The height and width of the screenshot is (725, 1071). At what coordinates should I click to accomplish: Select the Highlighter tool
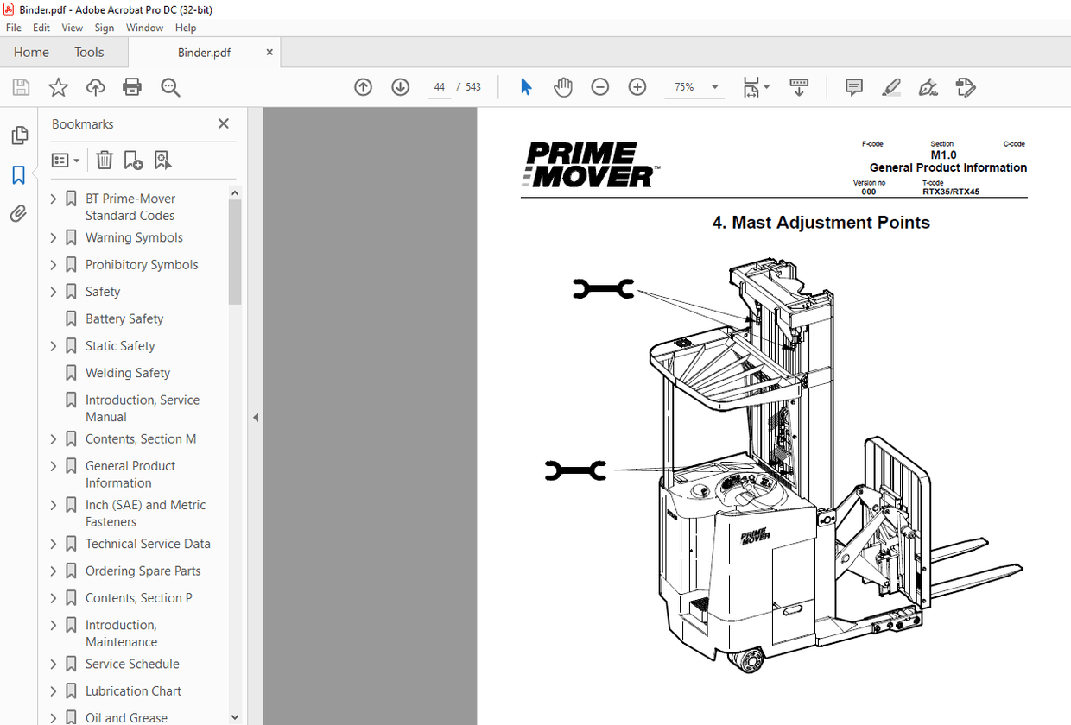point(890,86)
